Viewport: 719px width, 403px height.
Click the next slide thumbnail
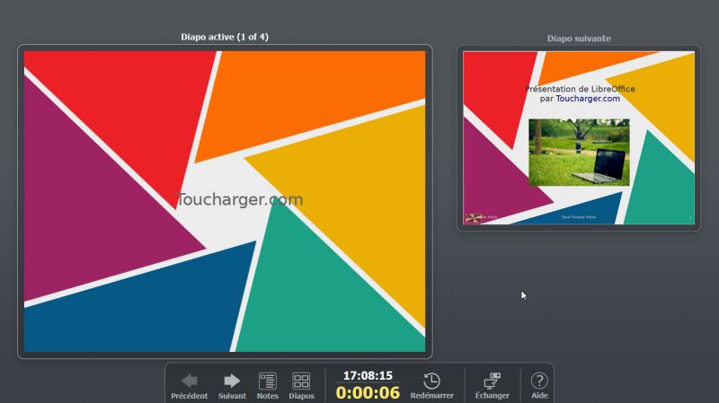point(579,138)
